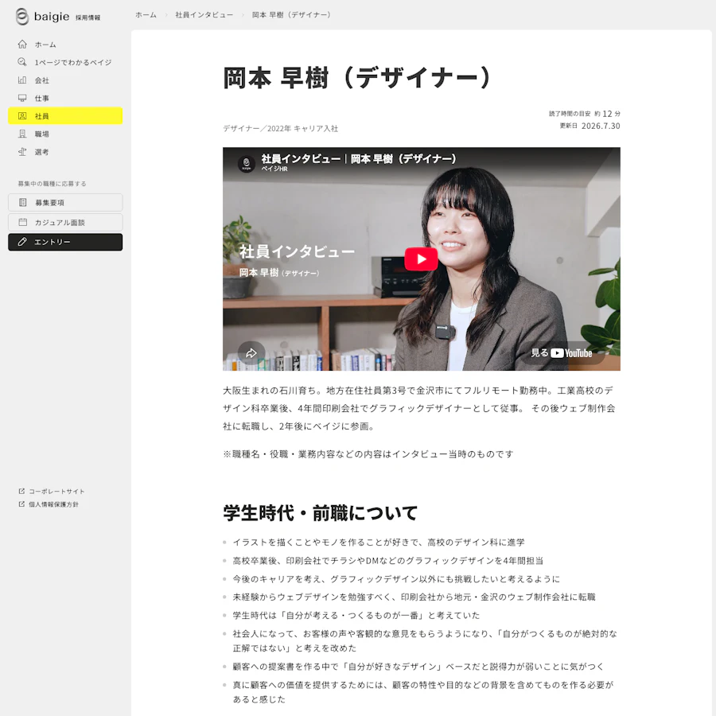716x716 pixels.
Task: Click the person icon next to 社員
Action: 22,116
